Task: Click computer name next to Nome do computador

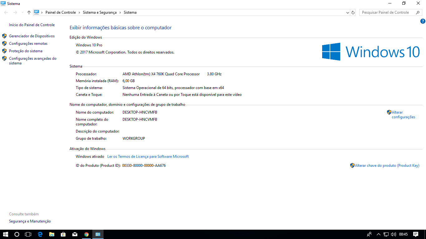Action: (140, 112)
